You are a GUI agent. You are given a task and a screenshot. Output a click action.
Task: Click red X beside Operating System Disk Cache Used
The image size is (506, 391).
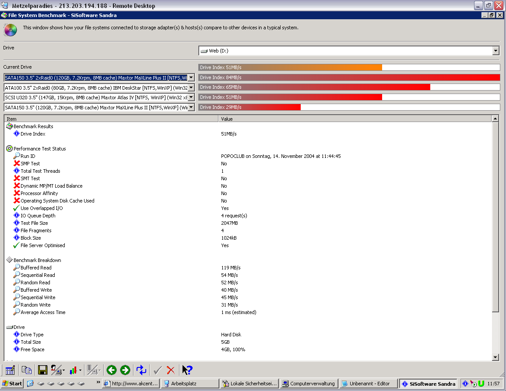[x=17, y=200]
